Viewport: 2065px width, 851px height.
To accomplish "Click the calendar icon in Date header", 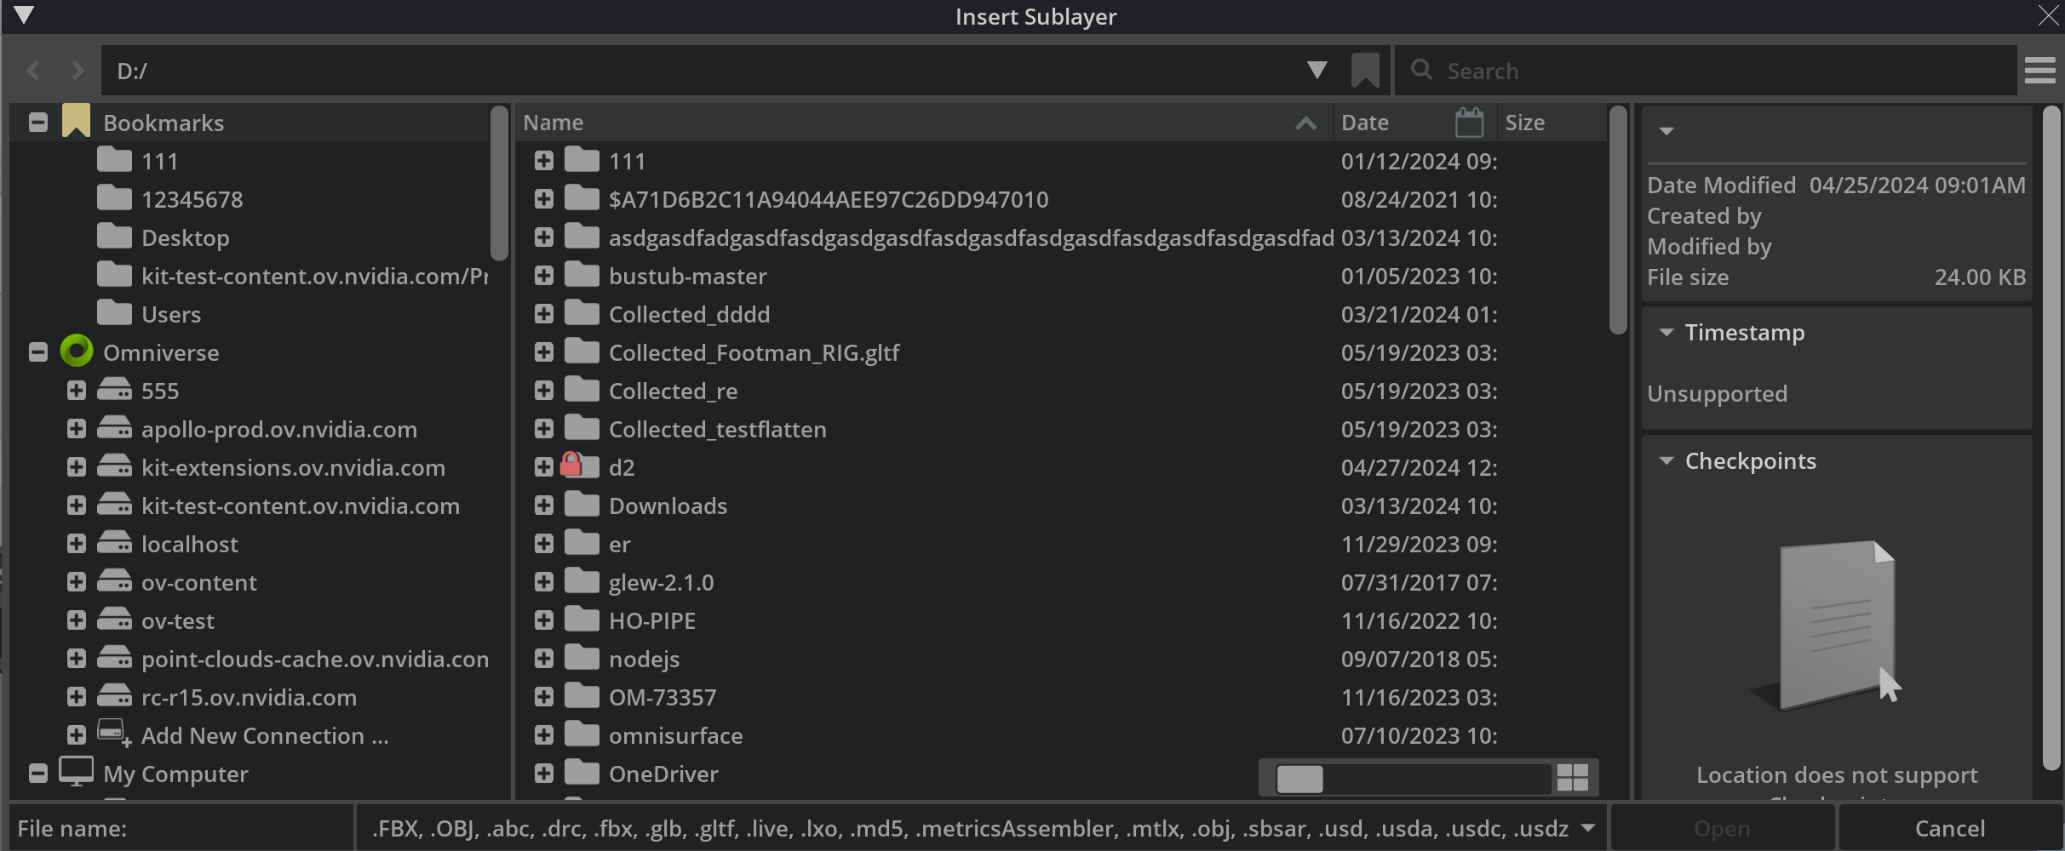I will 1469,123.
